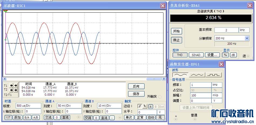Image resolution: width=256 pixels, height=125 pixels.
Task: Move cursor T1 left with arrow
Action: pos(12,86)
